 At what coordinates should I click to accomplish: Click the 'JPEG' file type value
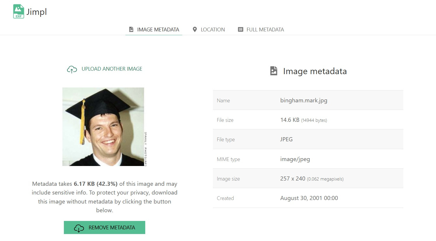click(x=286, y=139)
